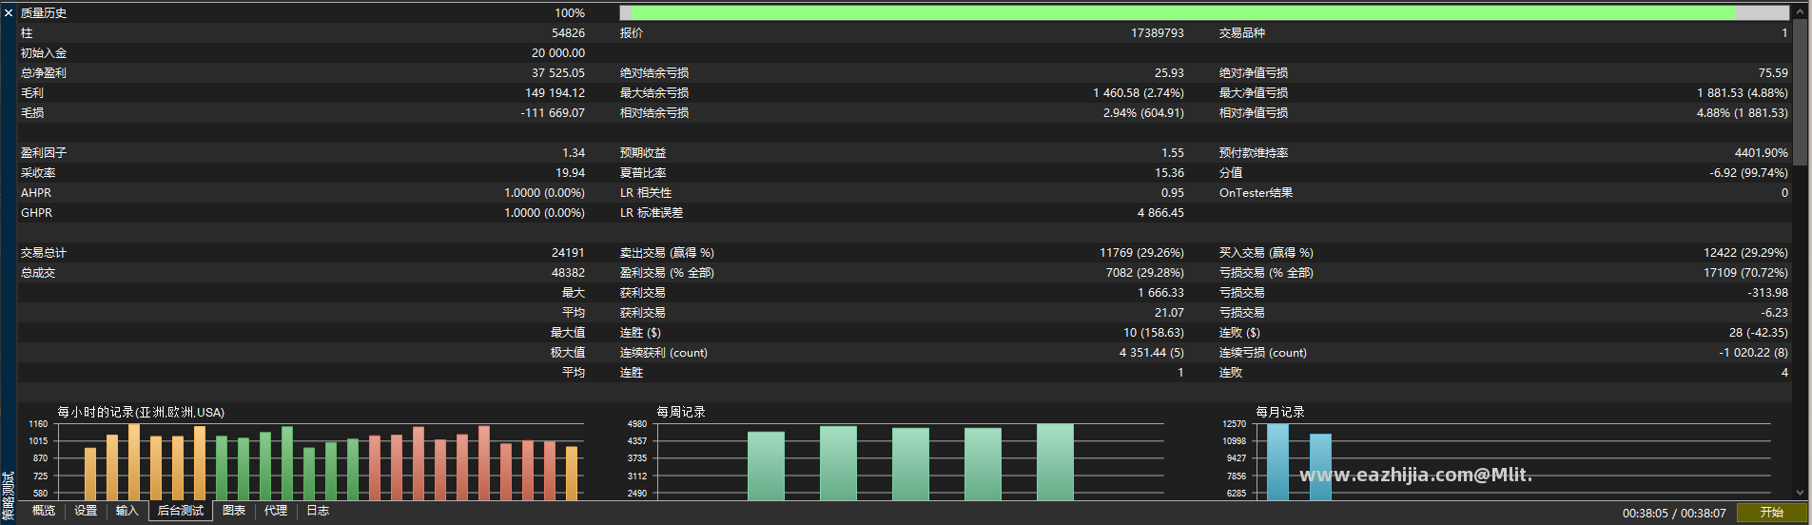The image size is (1812, 525).
Task: Click the 毛利 value 149 194.12
Action: [555, 93]
